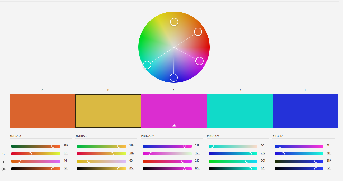Select the orange swatch A

42,111
